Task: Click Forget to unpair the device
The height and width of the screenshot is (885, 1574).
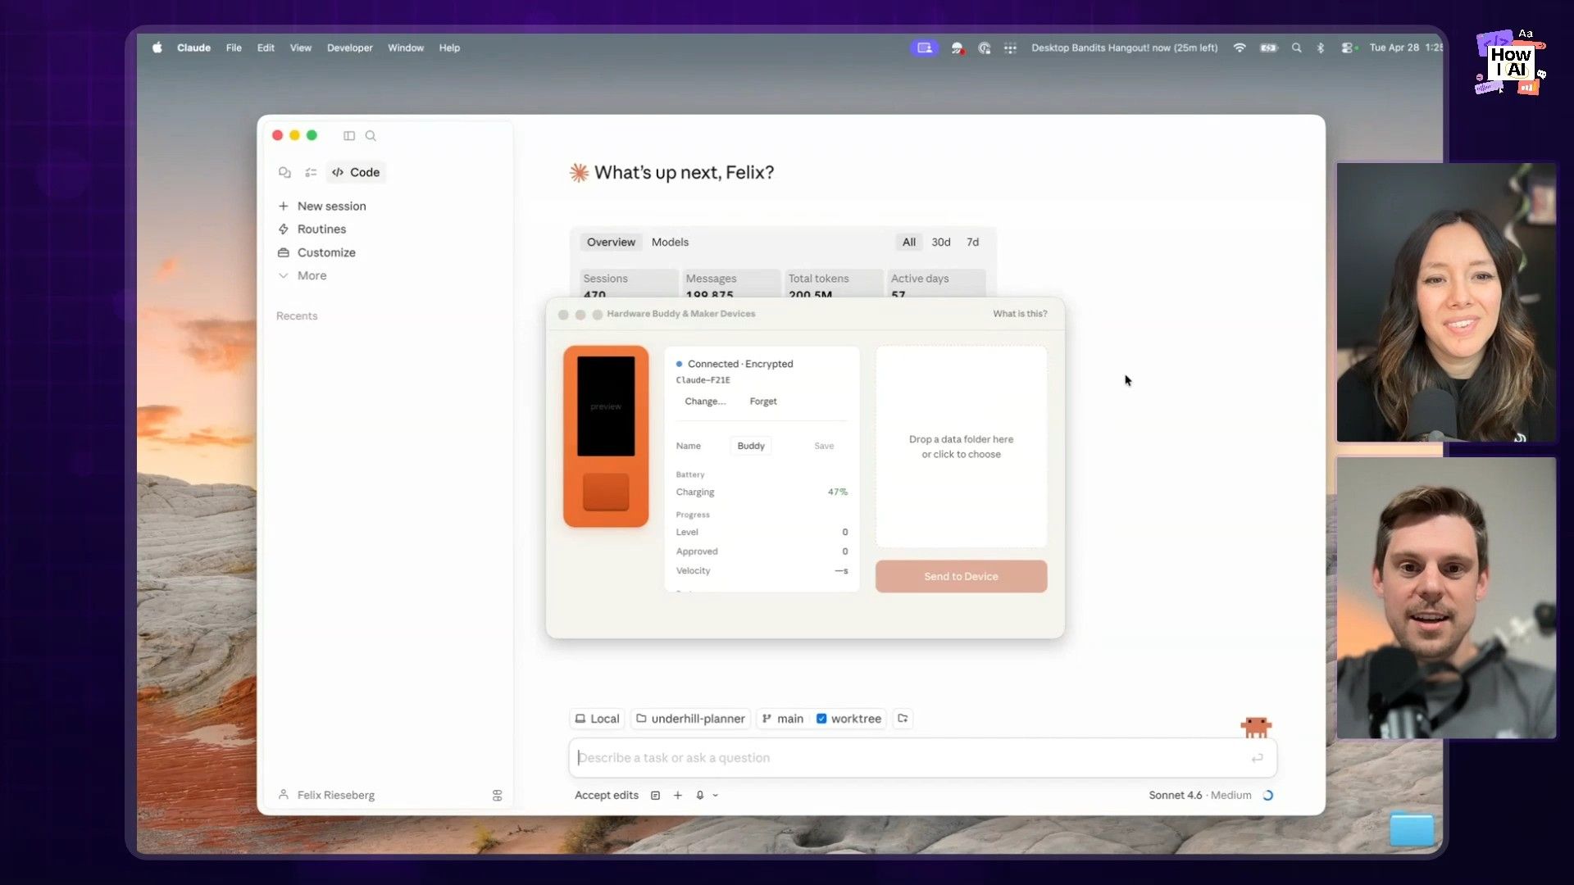Action: pos(762,402)
